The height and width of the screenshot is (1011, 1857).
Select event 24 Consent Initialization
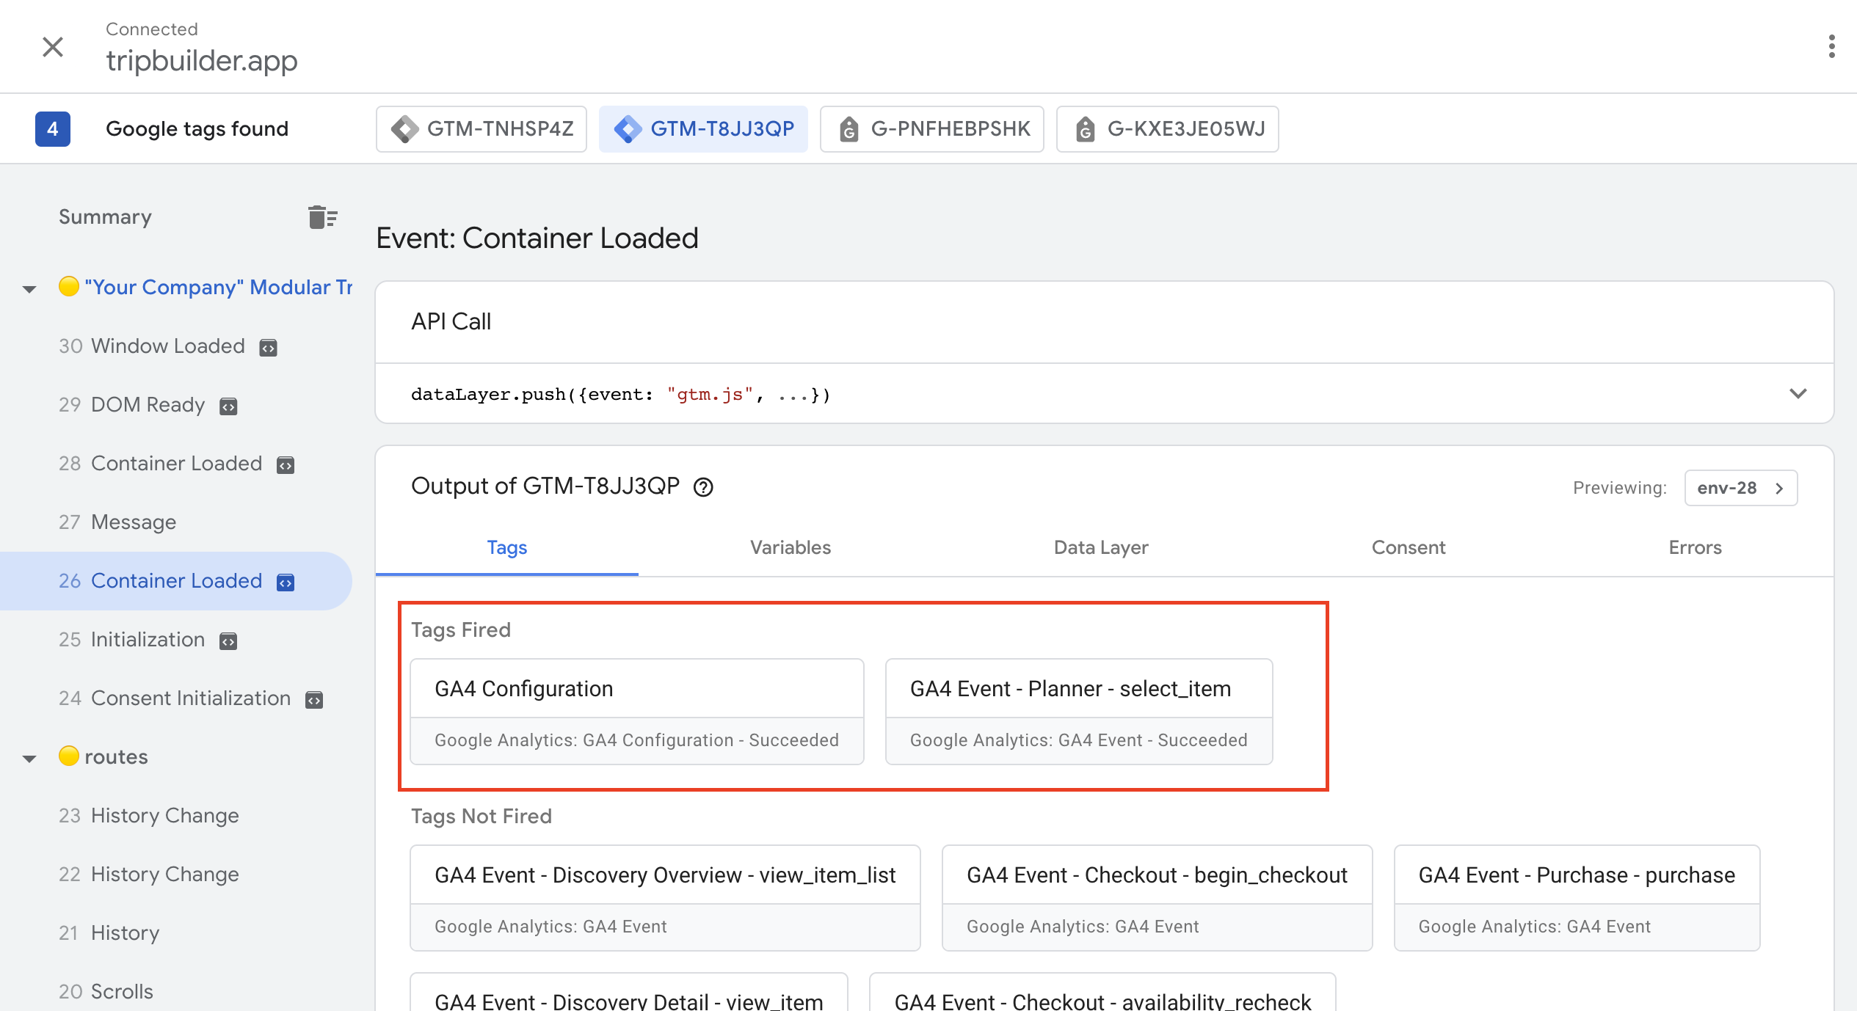[x=175, y=698]
